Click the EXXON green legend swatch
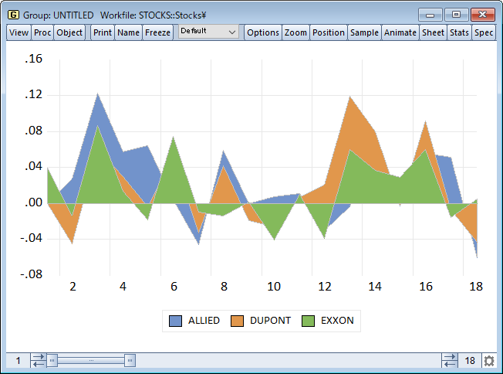This screenshot has width=503, height=374. pyautogui.click(x=308, y=321)
